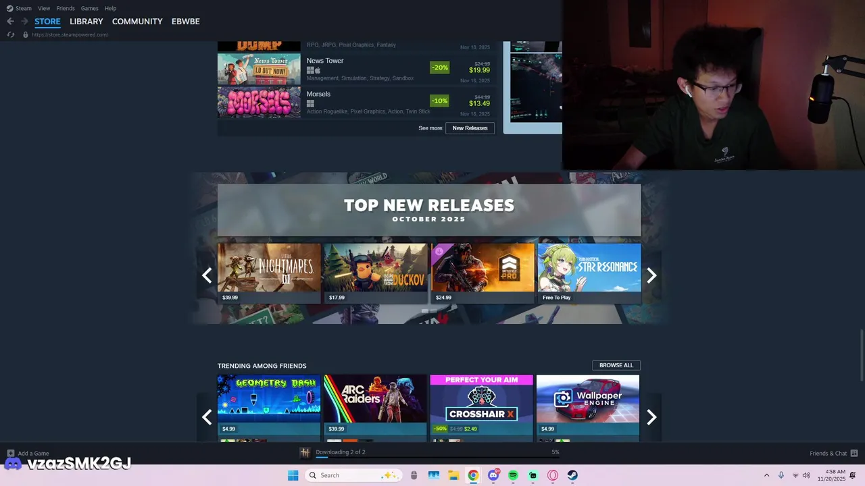
Task: Open File Explorer from the taskbar
Action: pyautogui.click(x=453, y=475)
